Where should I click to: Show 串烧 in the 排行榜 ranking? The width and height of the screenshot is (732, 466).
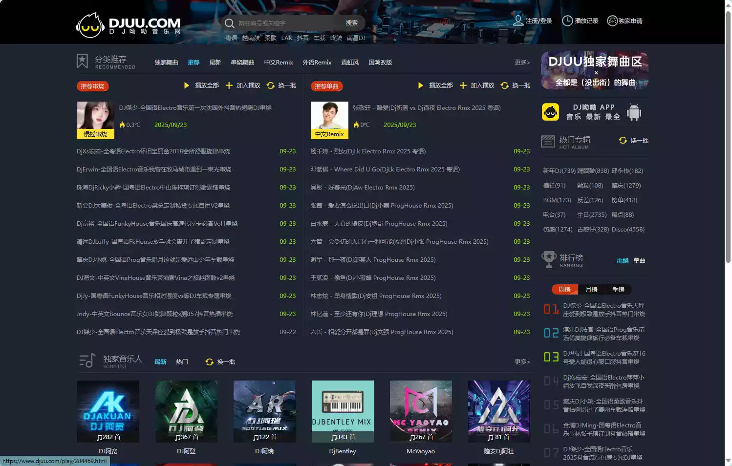[x=623, y=261]
